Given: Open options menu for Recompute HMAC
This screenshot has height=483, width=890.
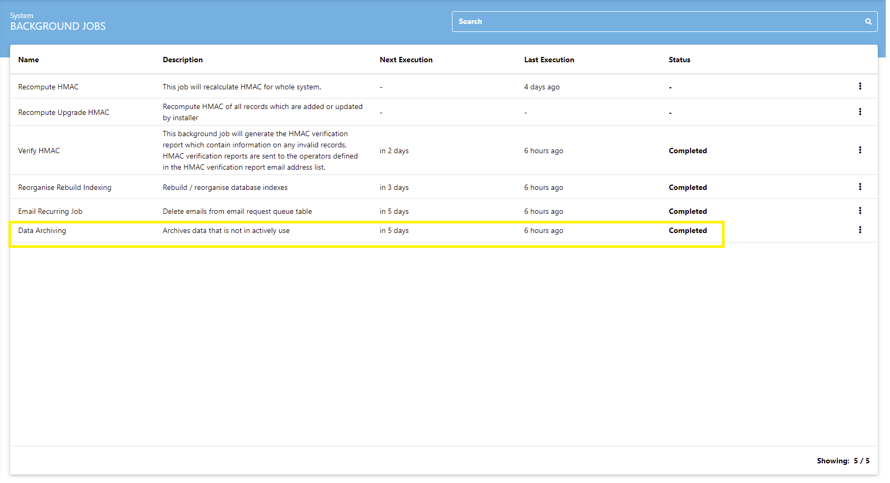Looking at the screenshot, I should tap(860, 86).
